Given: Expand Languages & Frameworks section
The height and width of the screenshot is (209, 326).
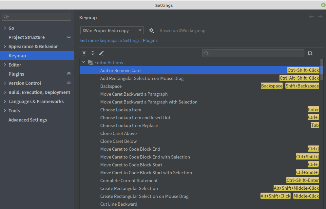Looking at the screenshot, I should 5,101.
